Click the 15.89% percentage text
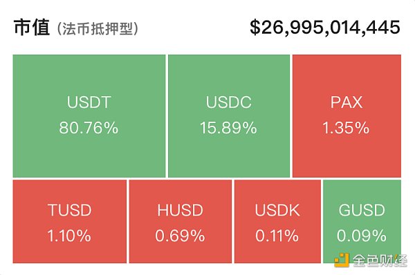The width and height of the screenshot is (415, 275). (x=228, y=128)
